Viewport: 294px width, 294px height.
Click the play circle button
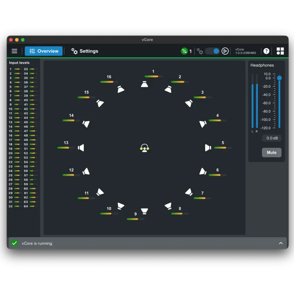click(225, 51)
